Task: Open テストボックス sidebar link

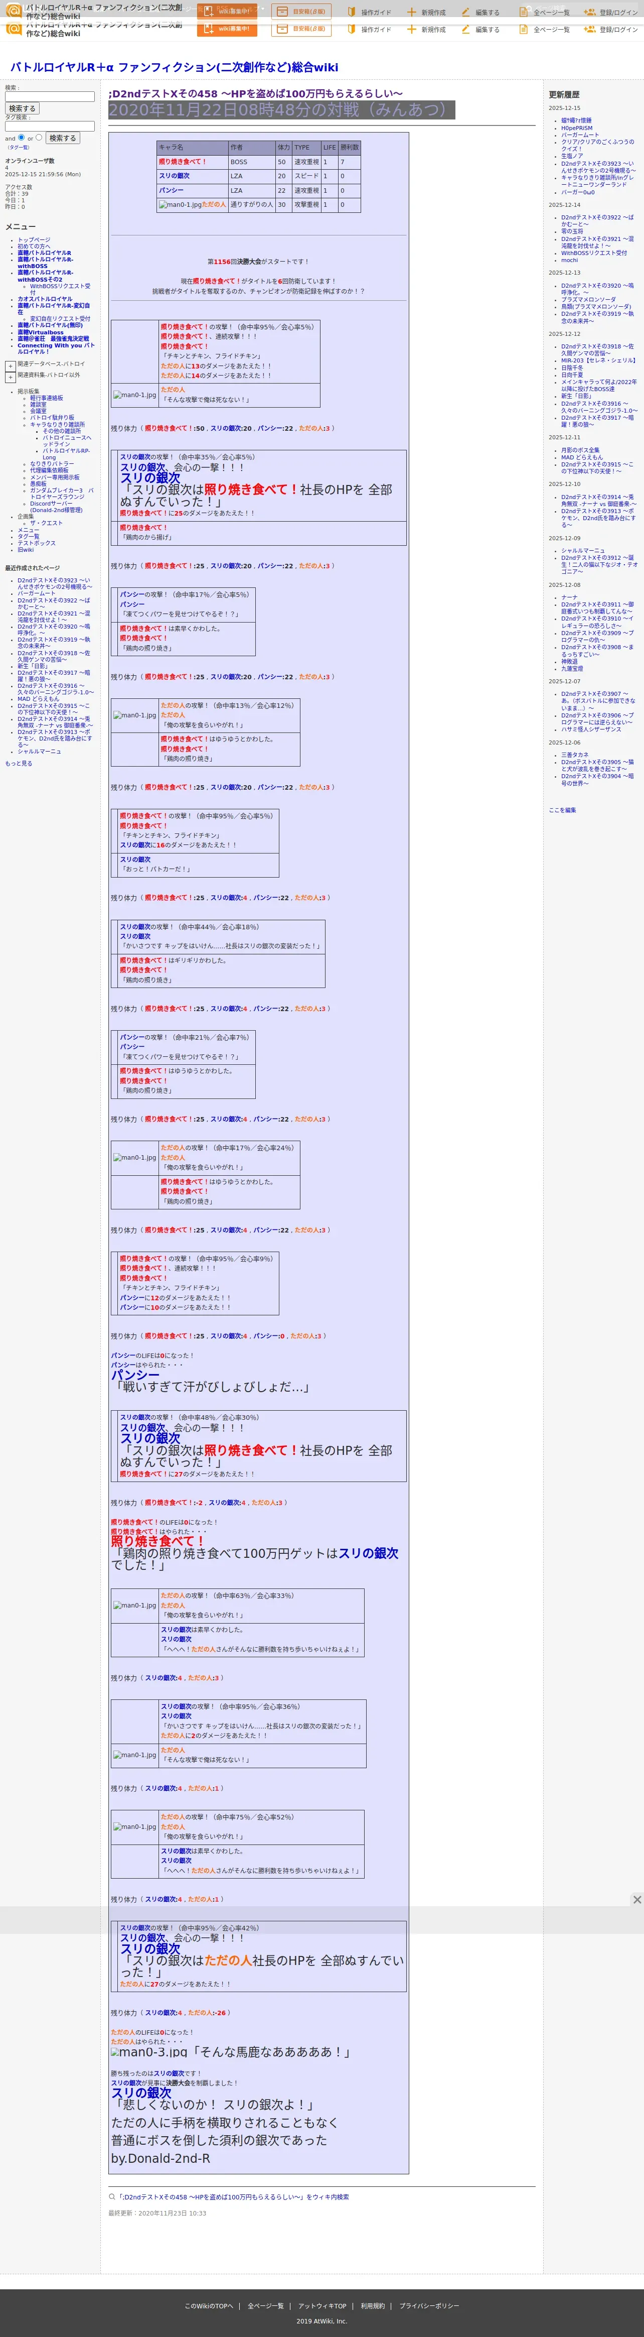Action: 36,543
